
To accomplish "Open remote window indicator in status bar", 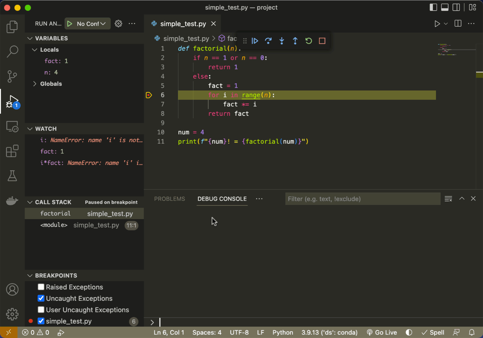I will tap(8, 332).
